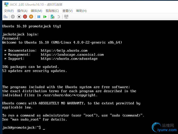The height and width of the screenshot is (134, 178).
Task: Shut down VM using red power icon
Action: 25,17
